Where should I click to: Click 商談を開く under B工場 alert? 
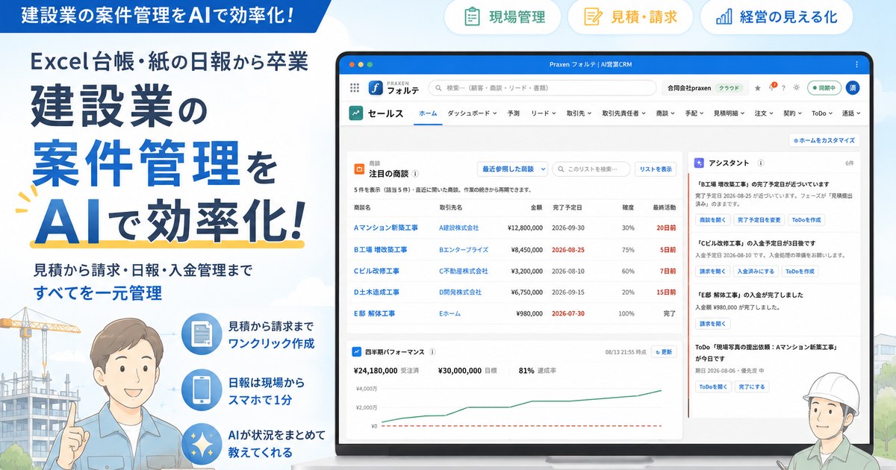coord(713,220)
